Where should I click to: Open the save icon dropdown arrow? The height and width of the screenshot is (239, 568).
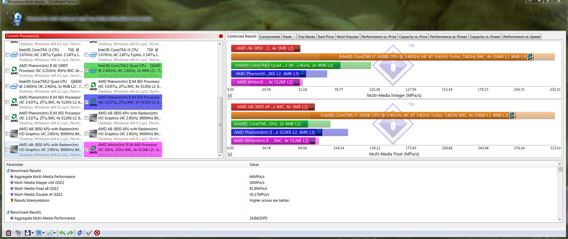[x=33, y=233]
